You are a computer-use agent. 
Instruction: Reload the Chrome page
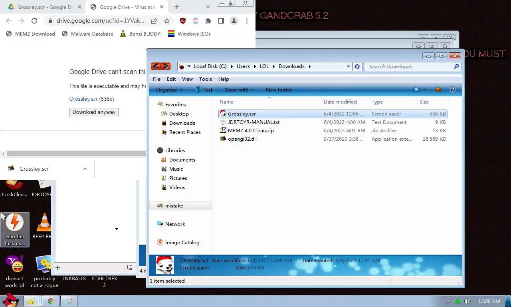click(x=34, y=21)
